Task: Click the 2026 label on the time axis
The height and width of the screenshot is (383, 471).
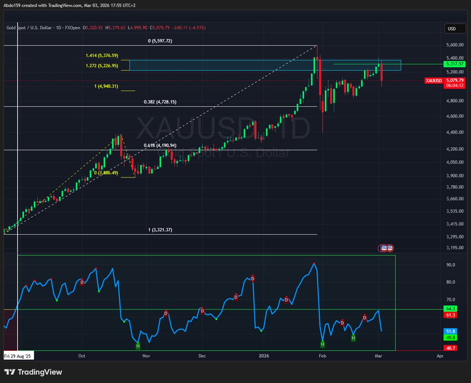Action: tap(264, 356)
